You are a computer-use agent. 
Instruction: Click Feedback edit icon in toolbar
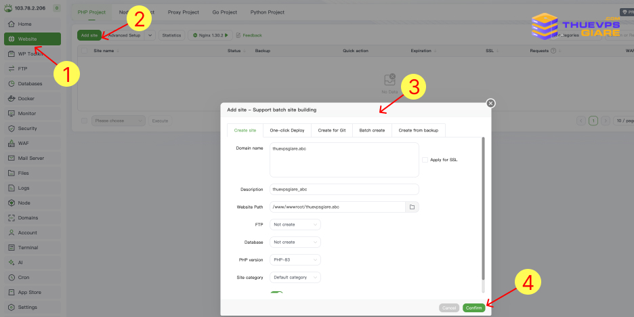click(238, 35)
